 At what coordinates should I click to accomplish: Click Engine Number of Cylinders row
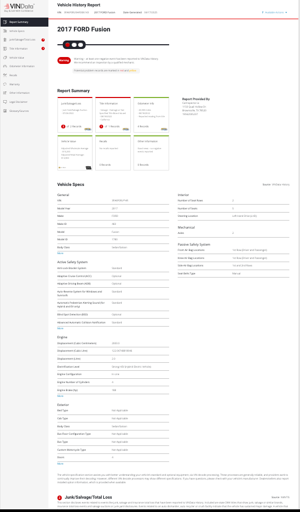(x=113, y=382)
